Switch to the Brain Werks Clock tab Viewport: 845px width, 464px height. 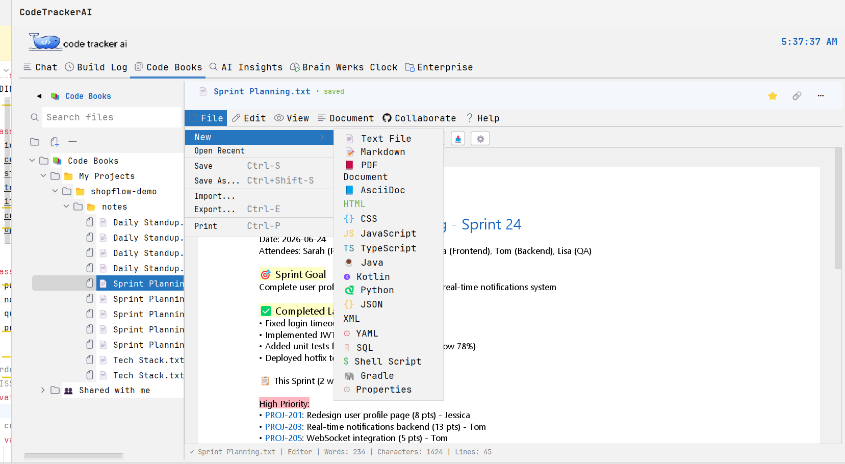[x=344, y=67]
